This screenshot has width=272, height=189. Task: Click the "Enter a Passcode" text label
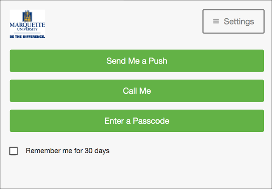click(x=137, y=121)
